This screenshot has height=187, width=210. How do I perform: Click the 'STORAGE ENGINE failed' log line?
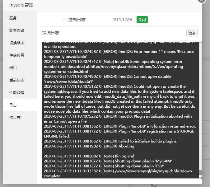point(119,134)
